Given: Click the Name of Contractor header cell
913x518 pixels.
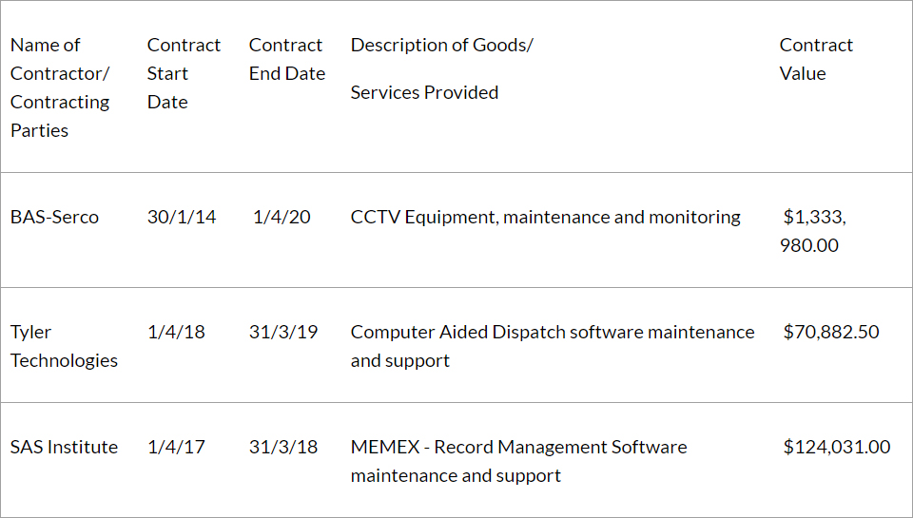Looking at the screenshot, I should click(x=60, y=87).
